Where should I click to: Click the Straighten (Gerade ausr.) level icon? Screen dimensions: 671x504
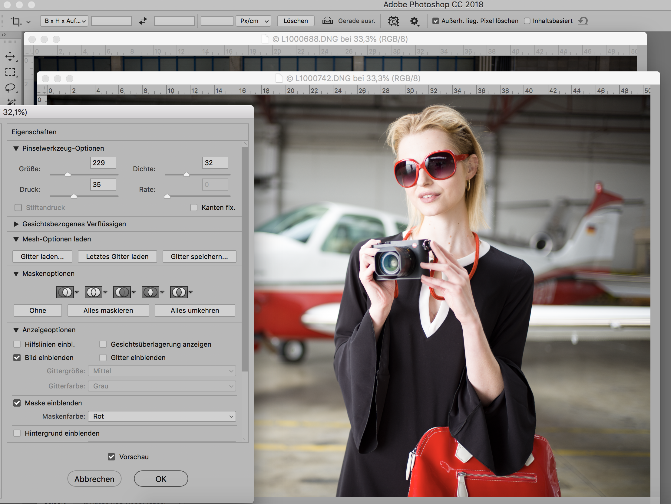327,21
